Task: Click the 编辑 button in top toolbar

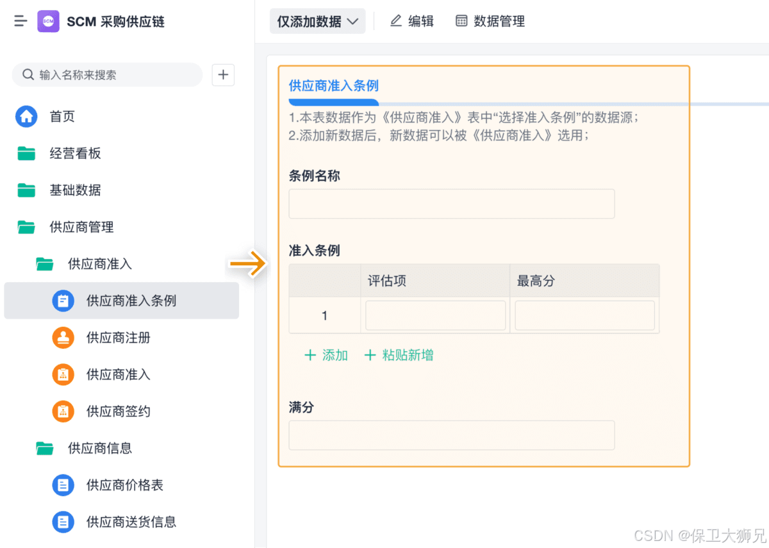Action: point(412,21)
